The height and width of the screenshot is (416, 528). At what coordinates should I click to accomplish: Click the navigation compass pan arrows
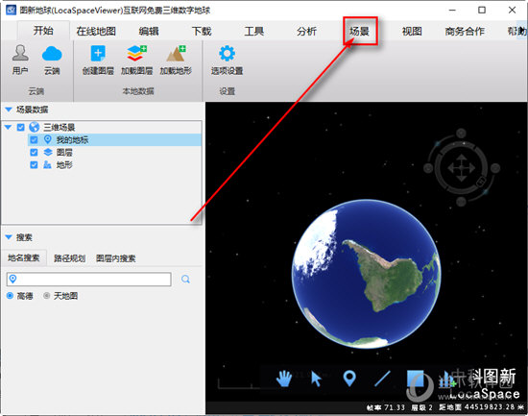click(461, 167)
